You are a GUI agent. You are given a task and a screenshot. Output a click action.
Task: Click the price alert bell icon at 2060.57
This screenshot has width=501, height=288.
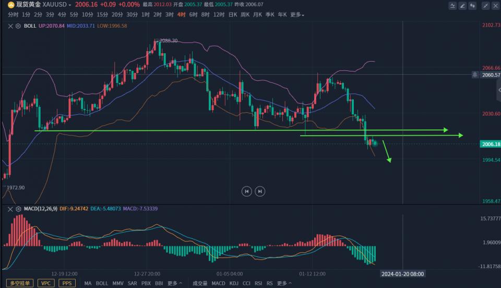[x=474, y=75]
